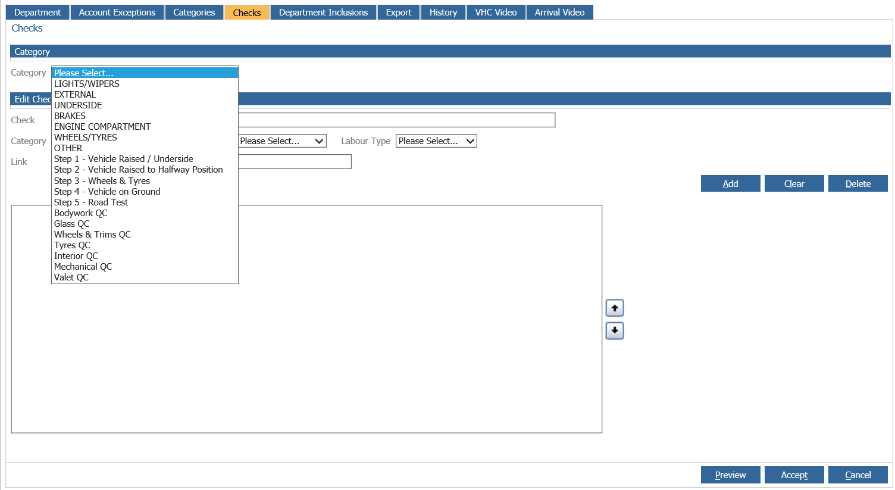Move the selected check up with the arrow
The image size is (895, 490).
[615, 308]
